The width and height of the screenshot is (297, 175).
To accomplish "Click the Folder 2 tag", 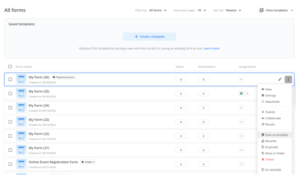I will tap(88, 162).
